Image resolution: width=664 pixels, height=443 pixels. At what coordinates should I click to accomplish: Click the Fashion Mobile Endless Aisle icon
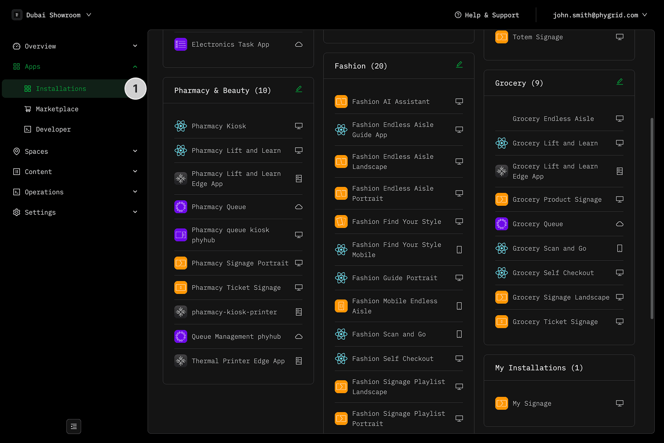click(x=341, y=306)
